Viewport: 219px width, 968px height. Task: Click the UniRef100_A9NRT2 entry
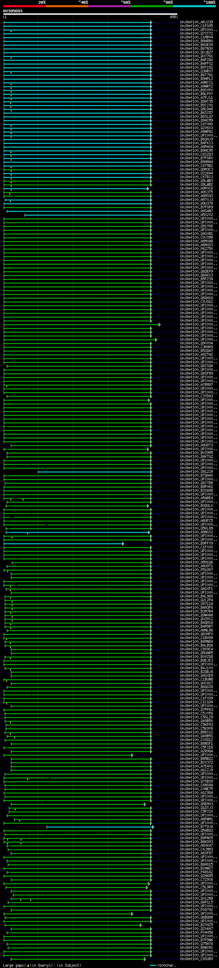pyautogui.click(x=196, y=87)
